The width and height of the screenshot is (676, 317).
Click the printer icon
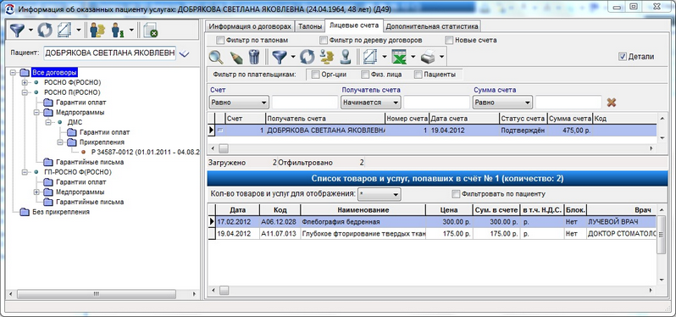pos(429,57)
